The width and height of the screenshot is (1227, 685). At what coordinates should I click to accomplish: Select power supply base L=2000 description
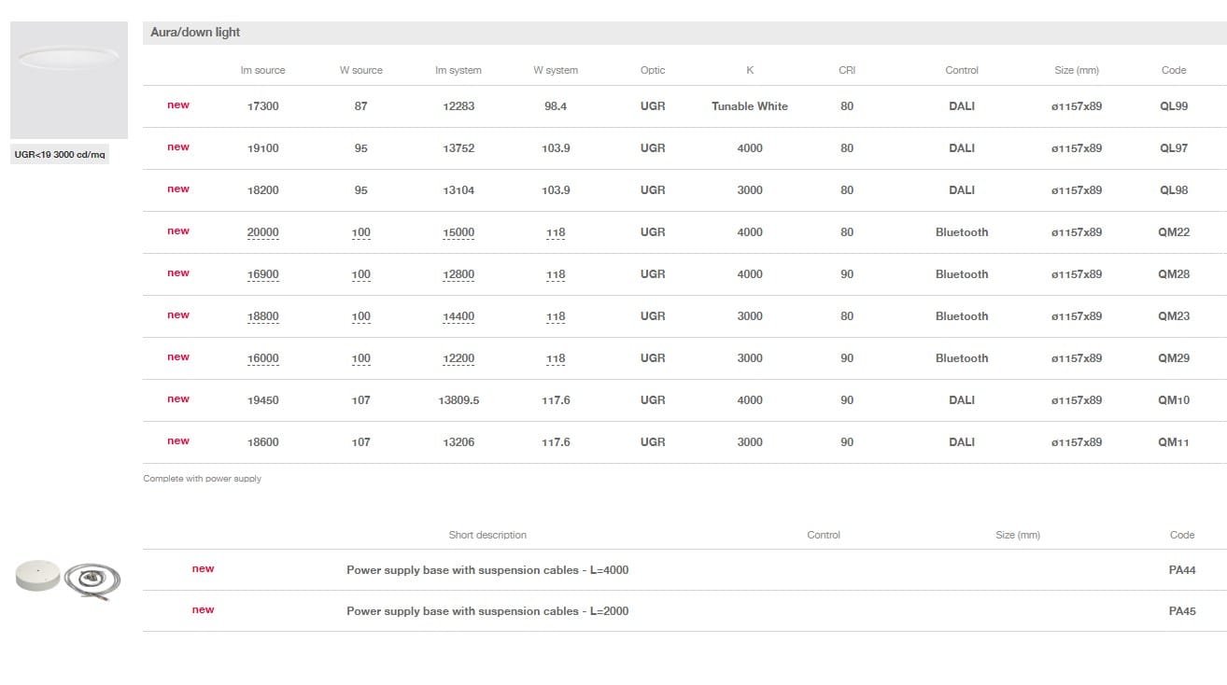pyautogui.click(x=487, y=611)
